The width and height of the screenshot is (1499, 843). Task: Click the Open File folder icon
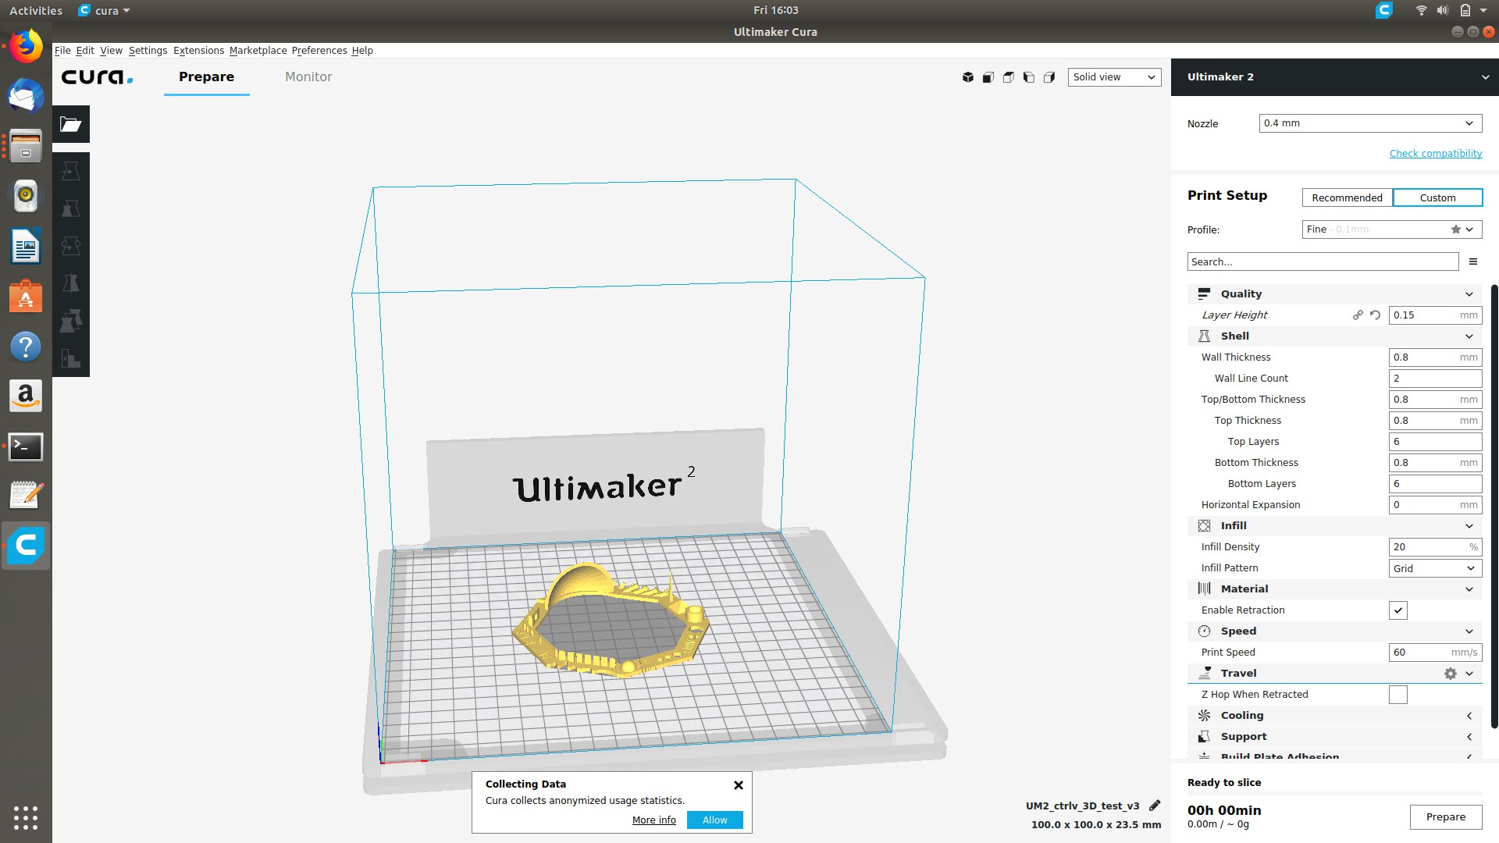click(x=71, y=125)
